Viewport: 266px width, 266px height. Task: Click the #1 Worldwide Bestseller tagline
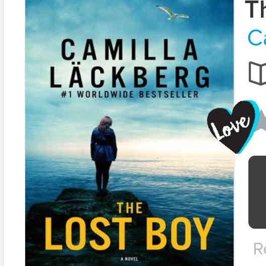pos(130,94)
